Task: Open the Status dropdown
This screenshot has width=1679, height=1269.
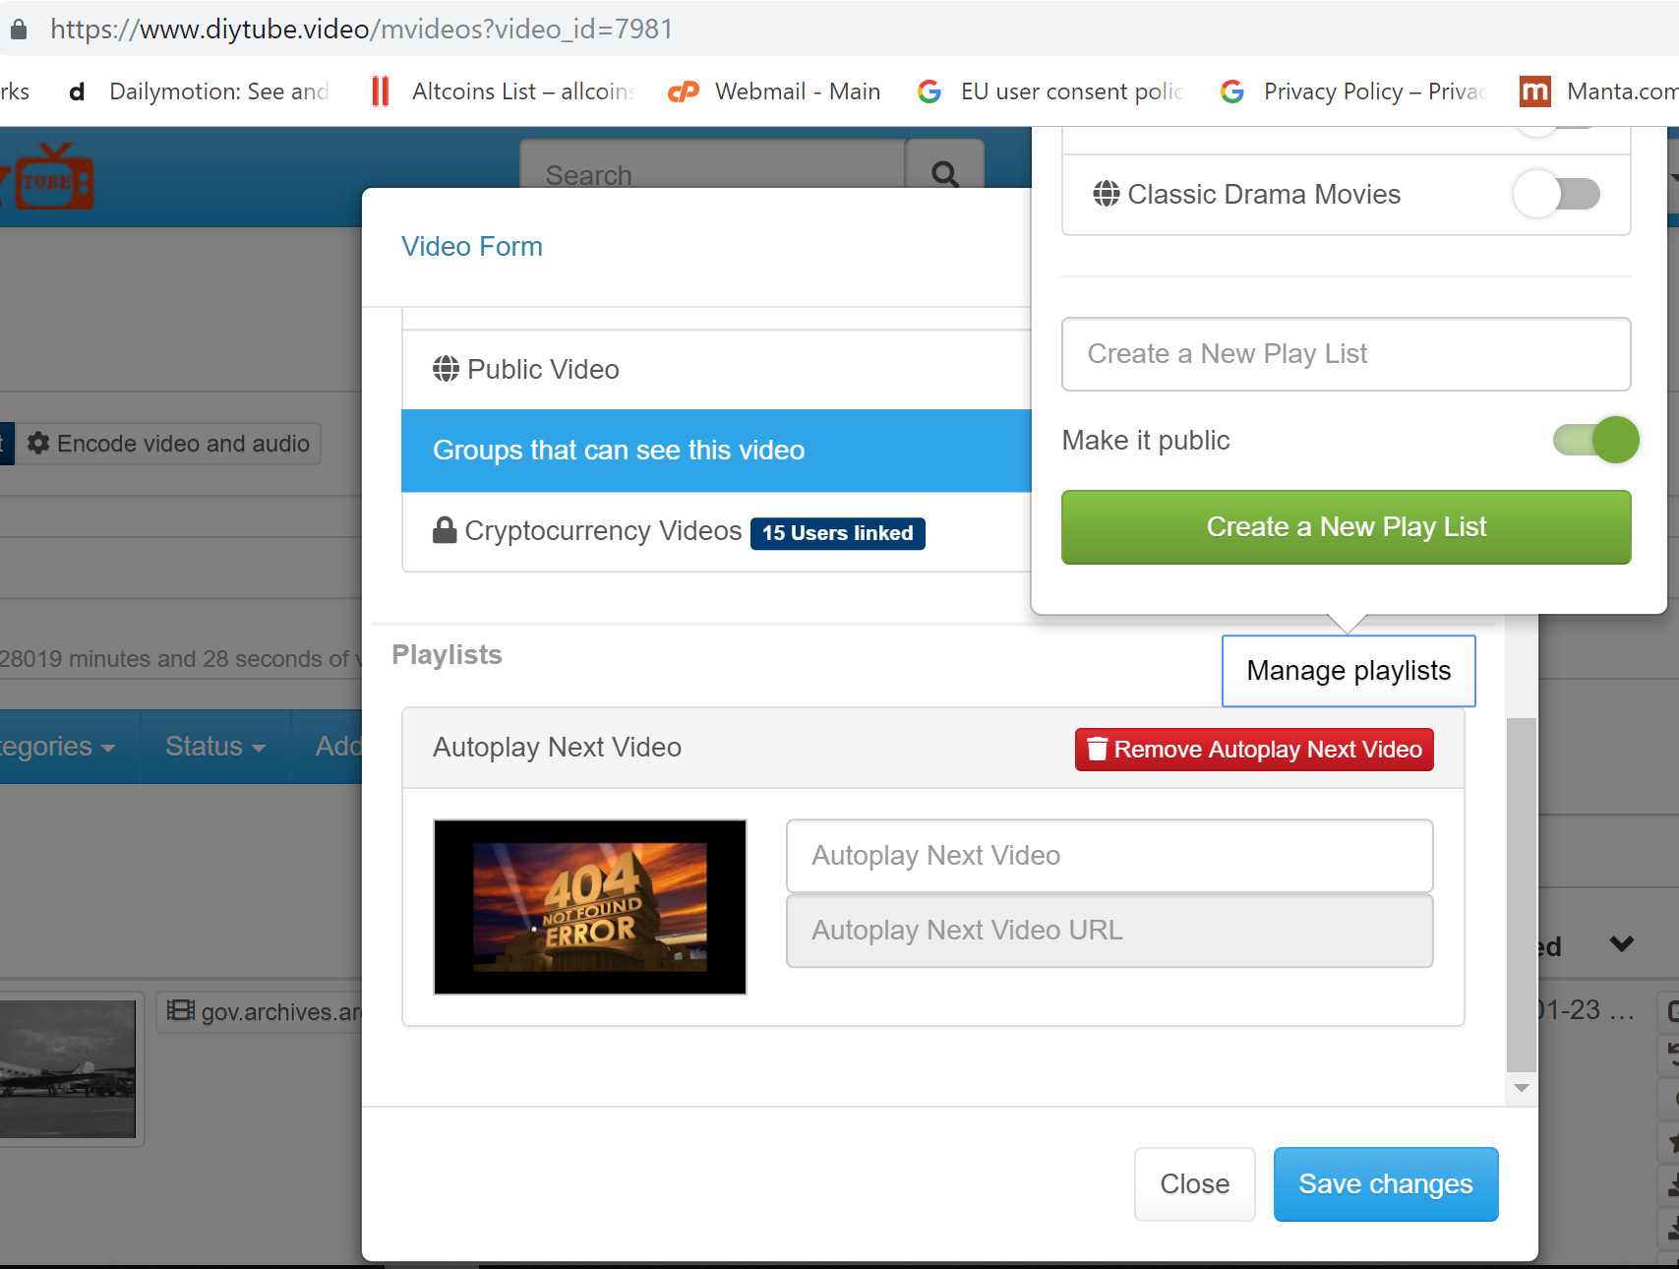Action: click(x=214, y=747)
